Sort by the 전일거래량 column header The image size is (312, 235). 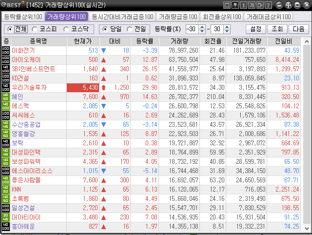(247, 41)
